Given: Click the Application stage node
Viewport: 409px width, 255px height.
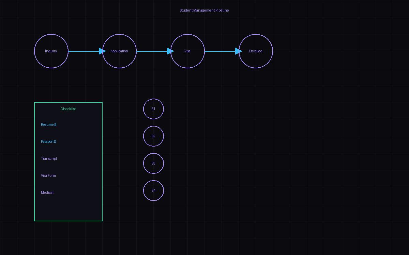Looking at the screenshot, I should [119, 51].
